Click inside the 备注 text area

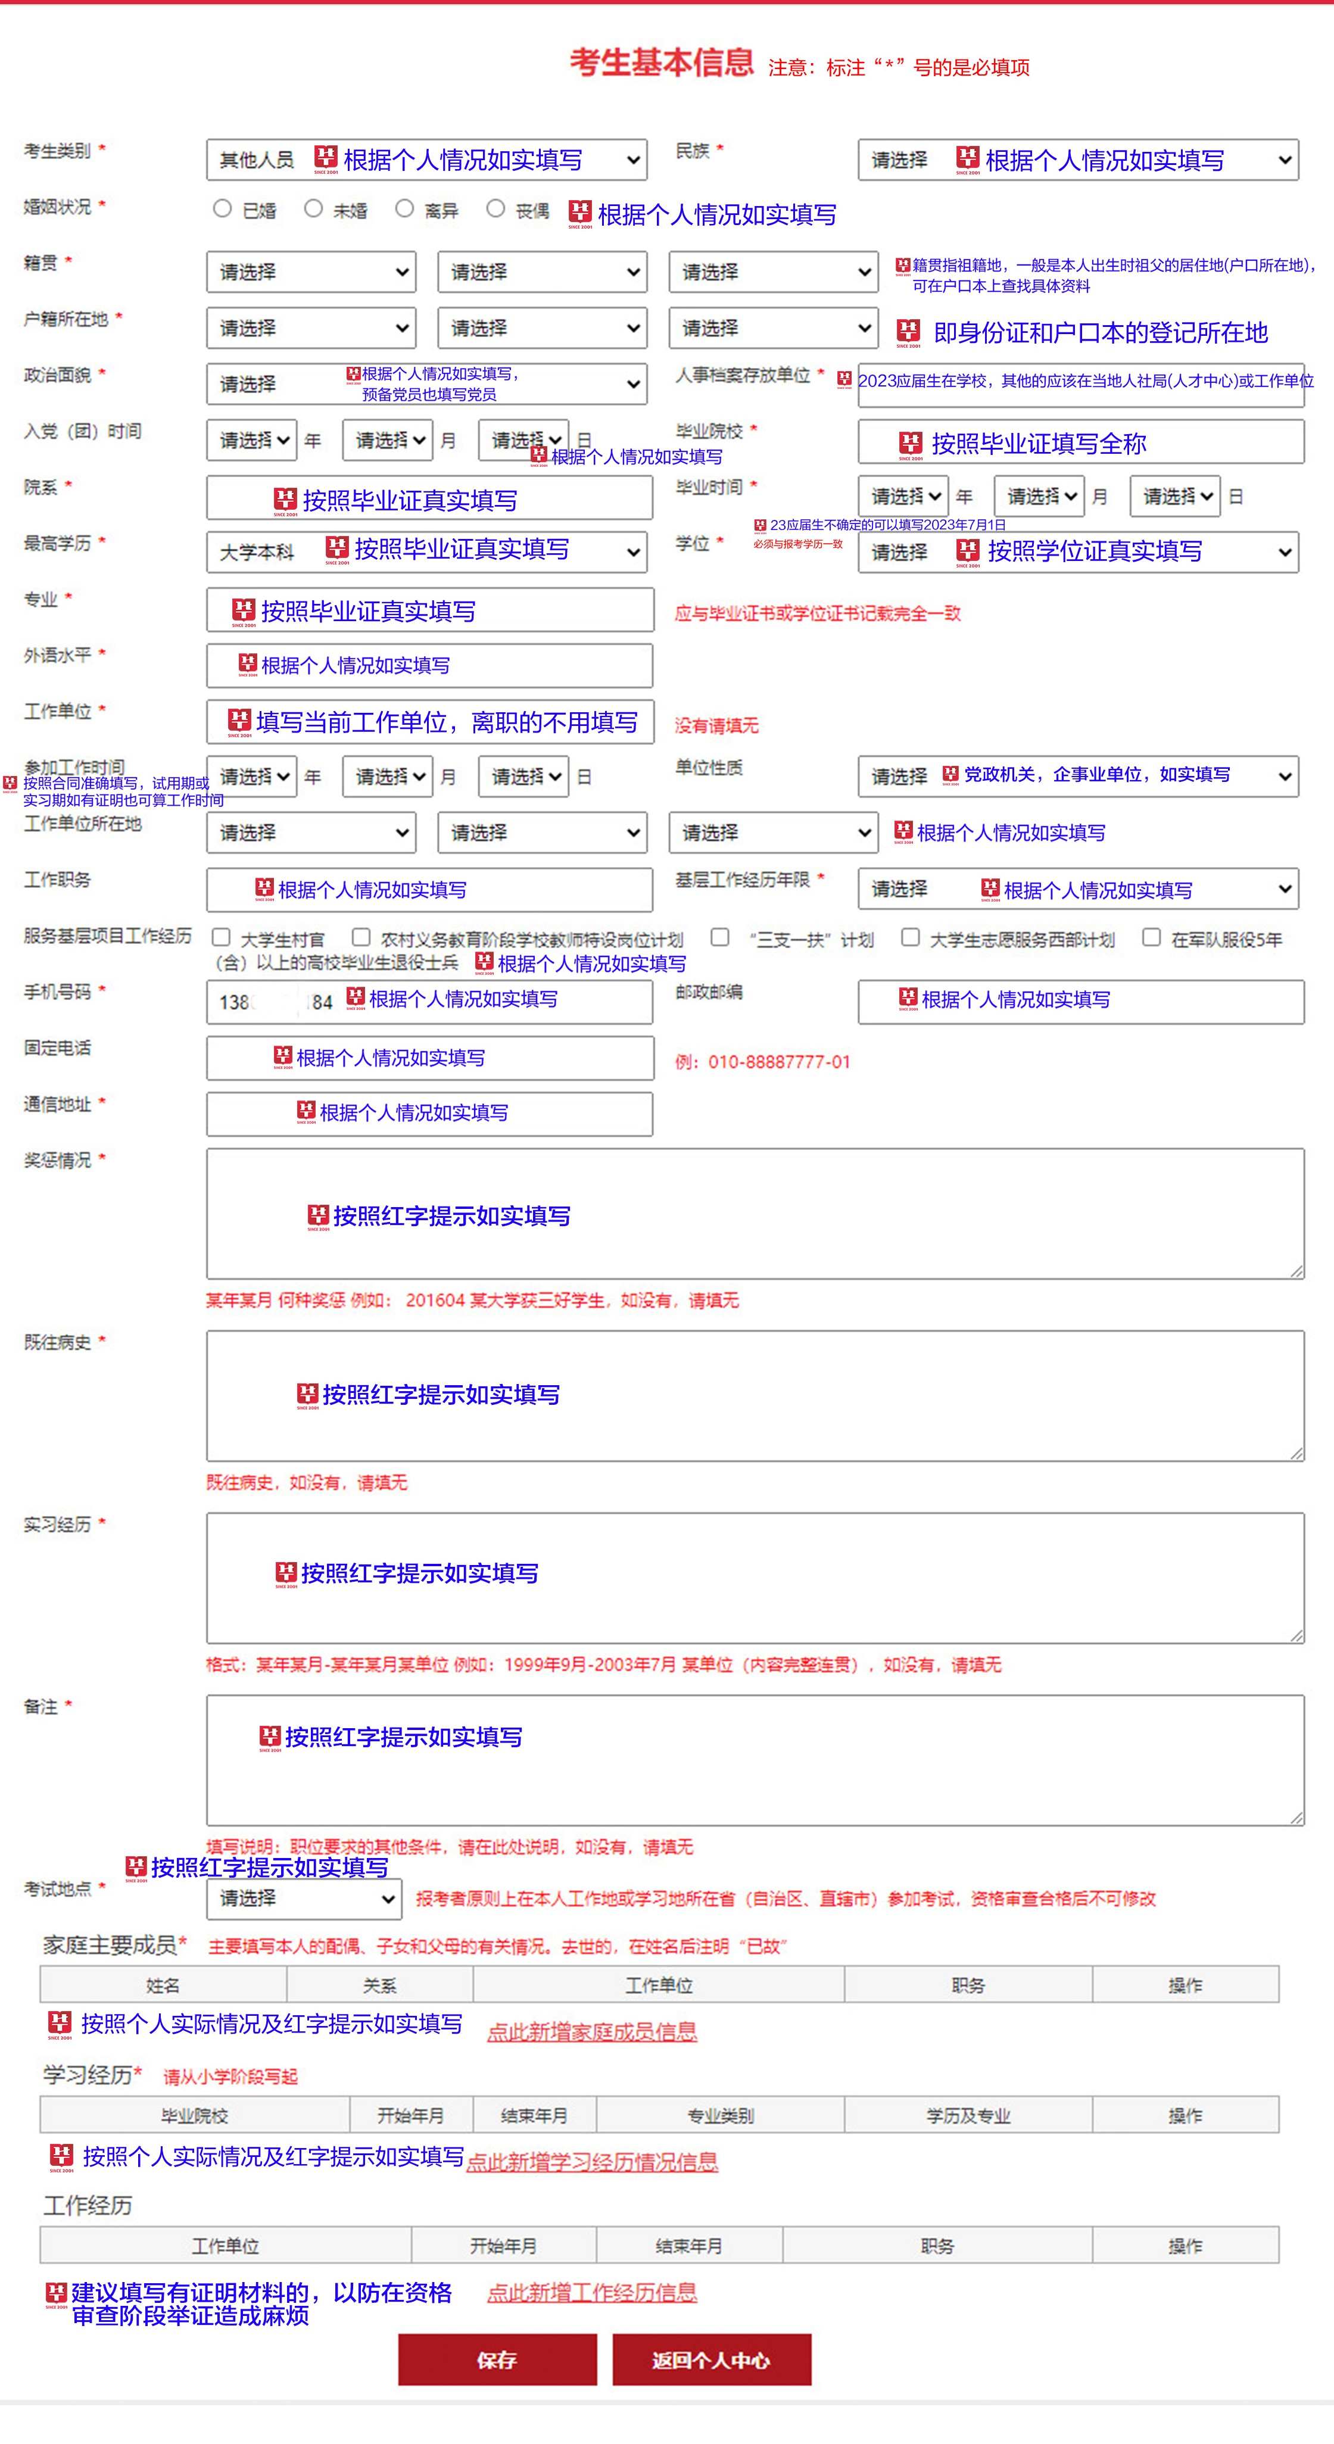(755, 1760)
